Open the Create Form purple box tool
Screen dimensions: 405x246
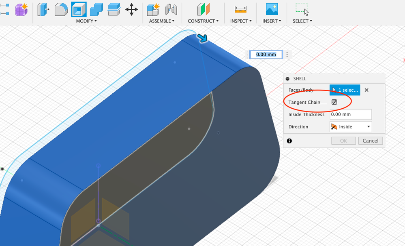21,10
